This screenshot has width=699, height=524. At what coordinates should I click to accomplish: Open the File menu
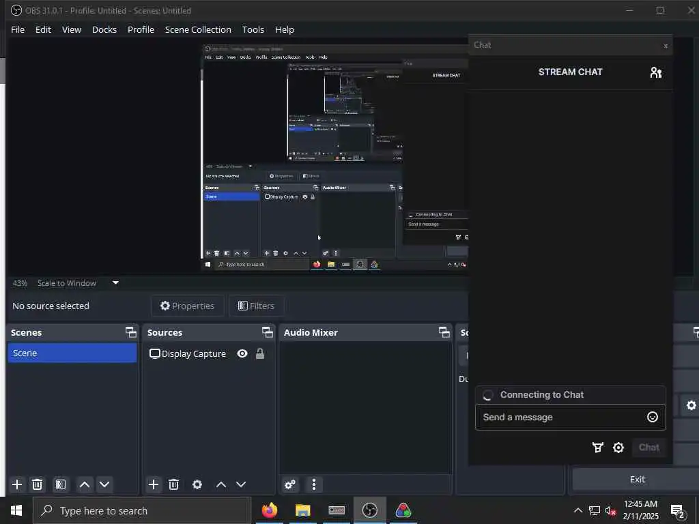[18, 29]
